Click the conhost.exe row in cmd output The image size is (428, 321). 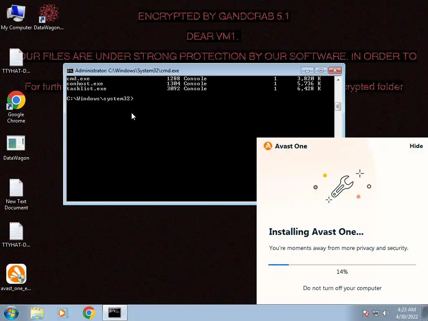[x=194, y=84]
